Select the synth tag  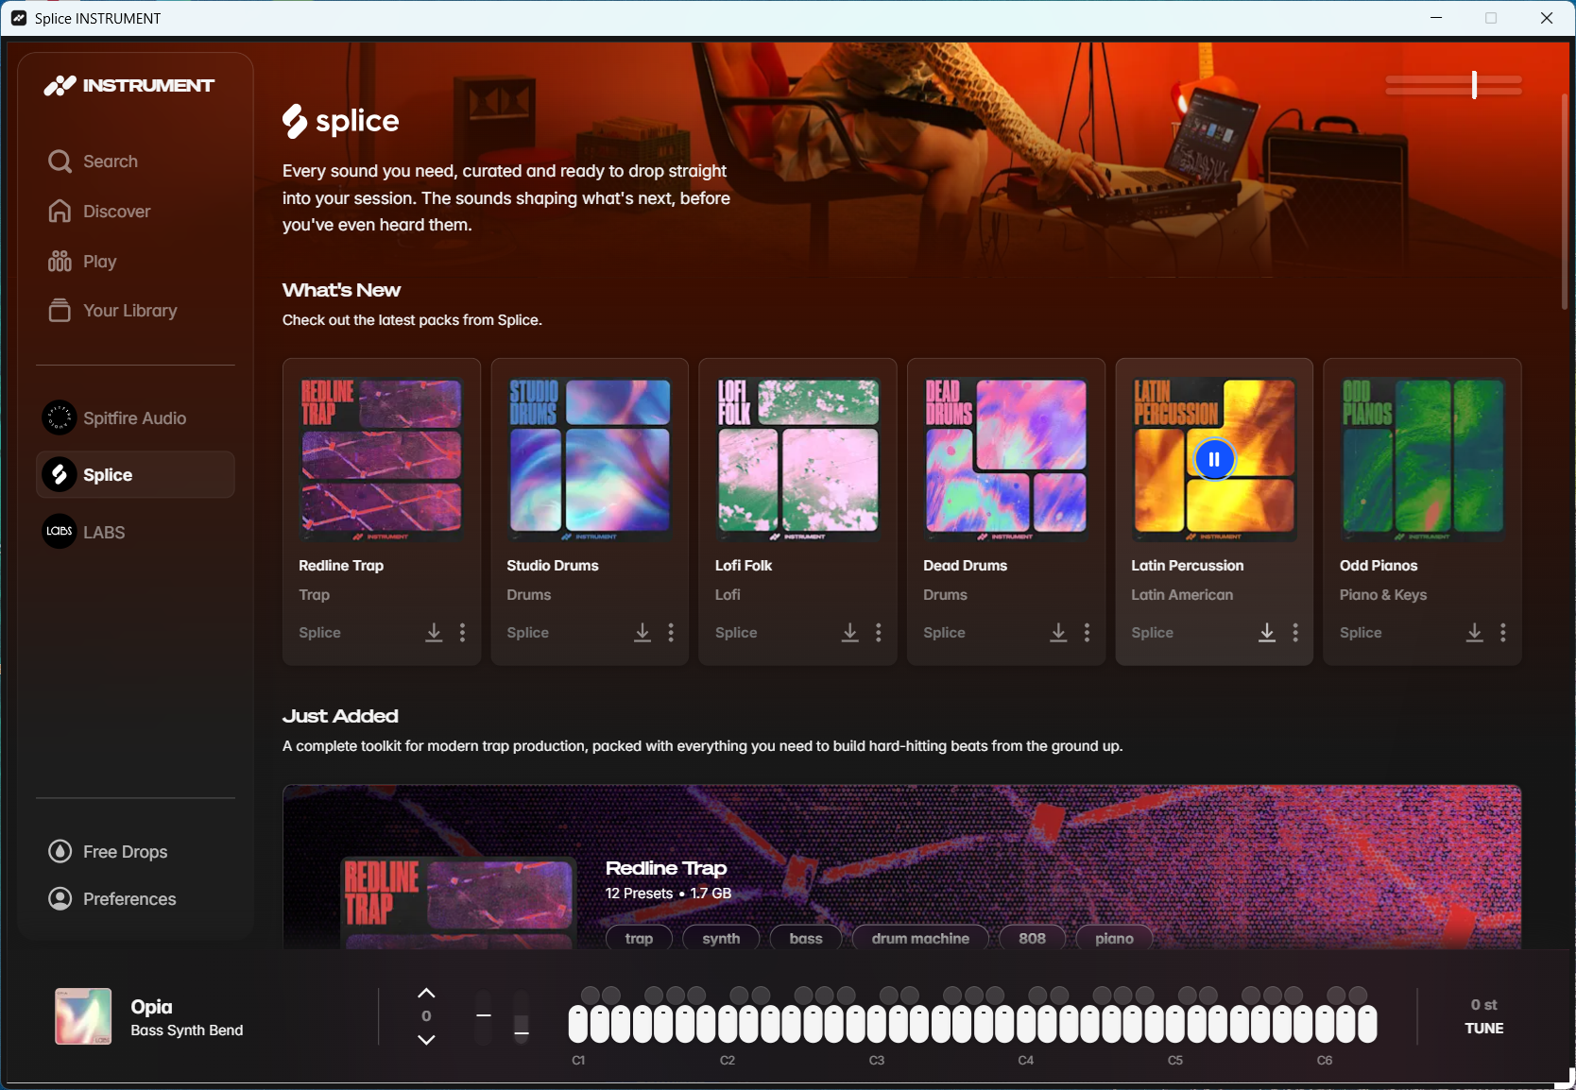coord(721,939)
